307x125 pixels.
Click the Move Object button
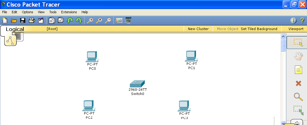228,29
